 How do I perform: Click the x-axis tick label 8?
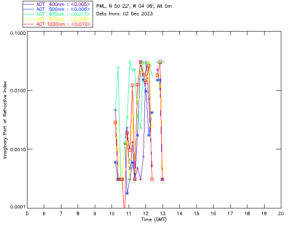tap(78, 213)
